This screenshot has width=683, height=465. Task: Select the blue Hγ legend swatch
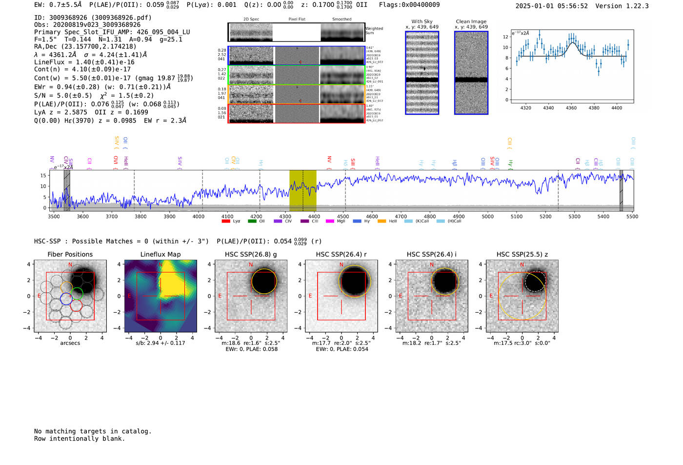click(357, 221)
